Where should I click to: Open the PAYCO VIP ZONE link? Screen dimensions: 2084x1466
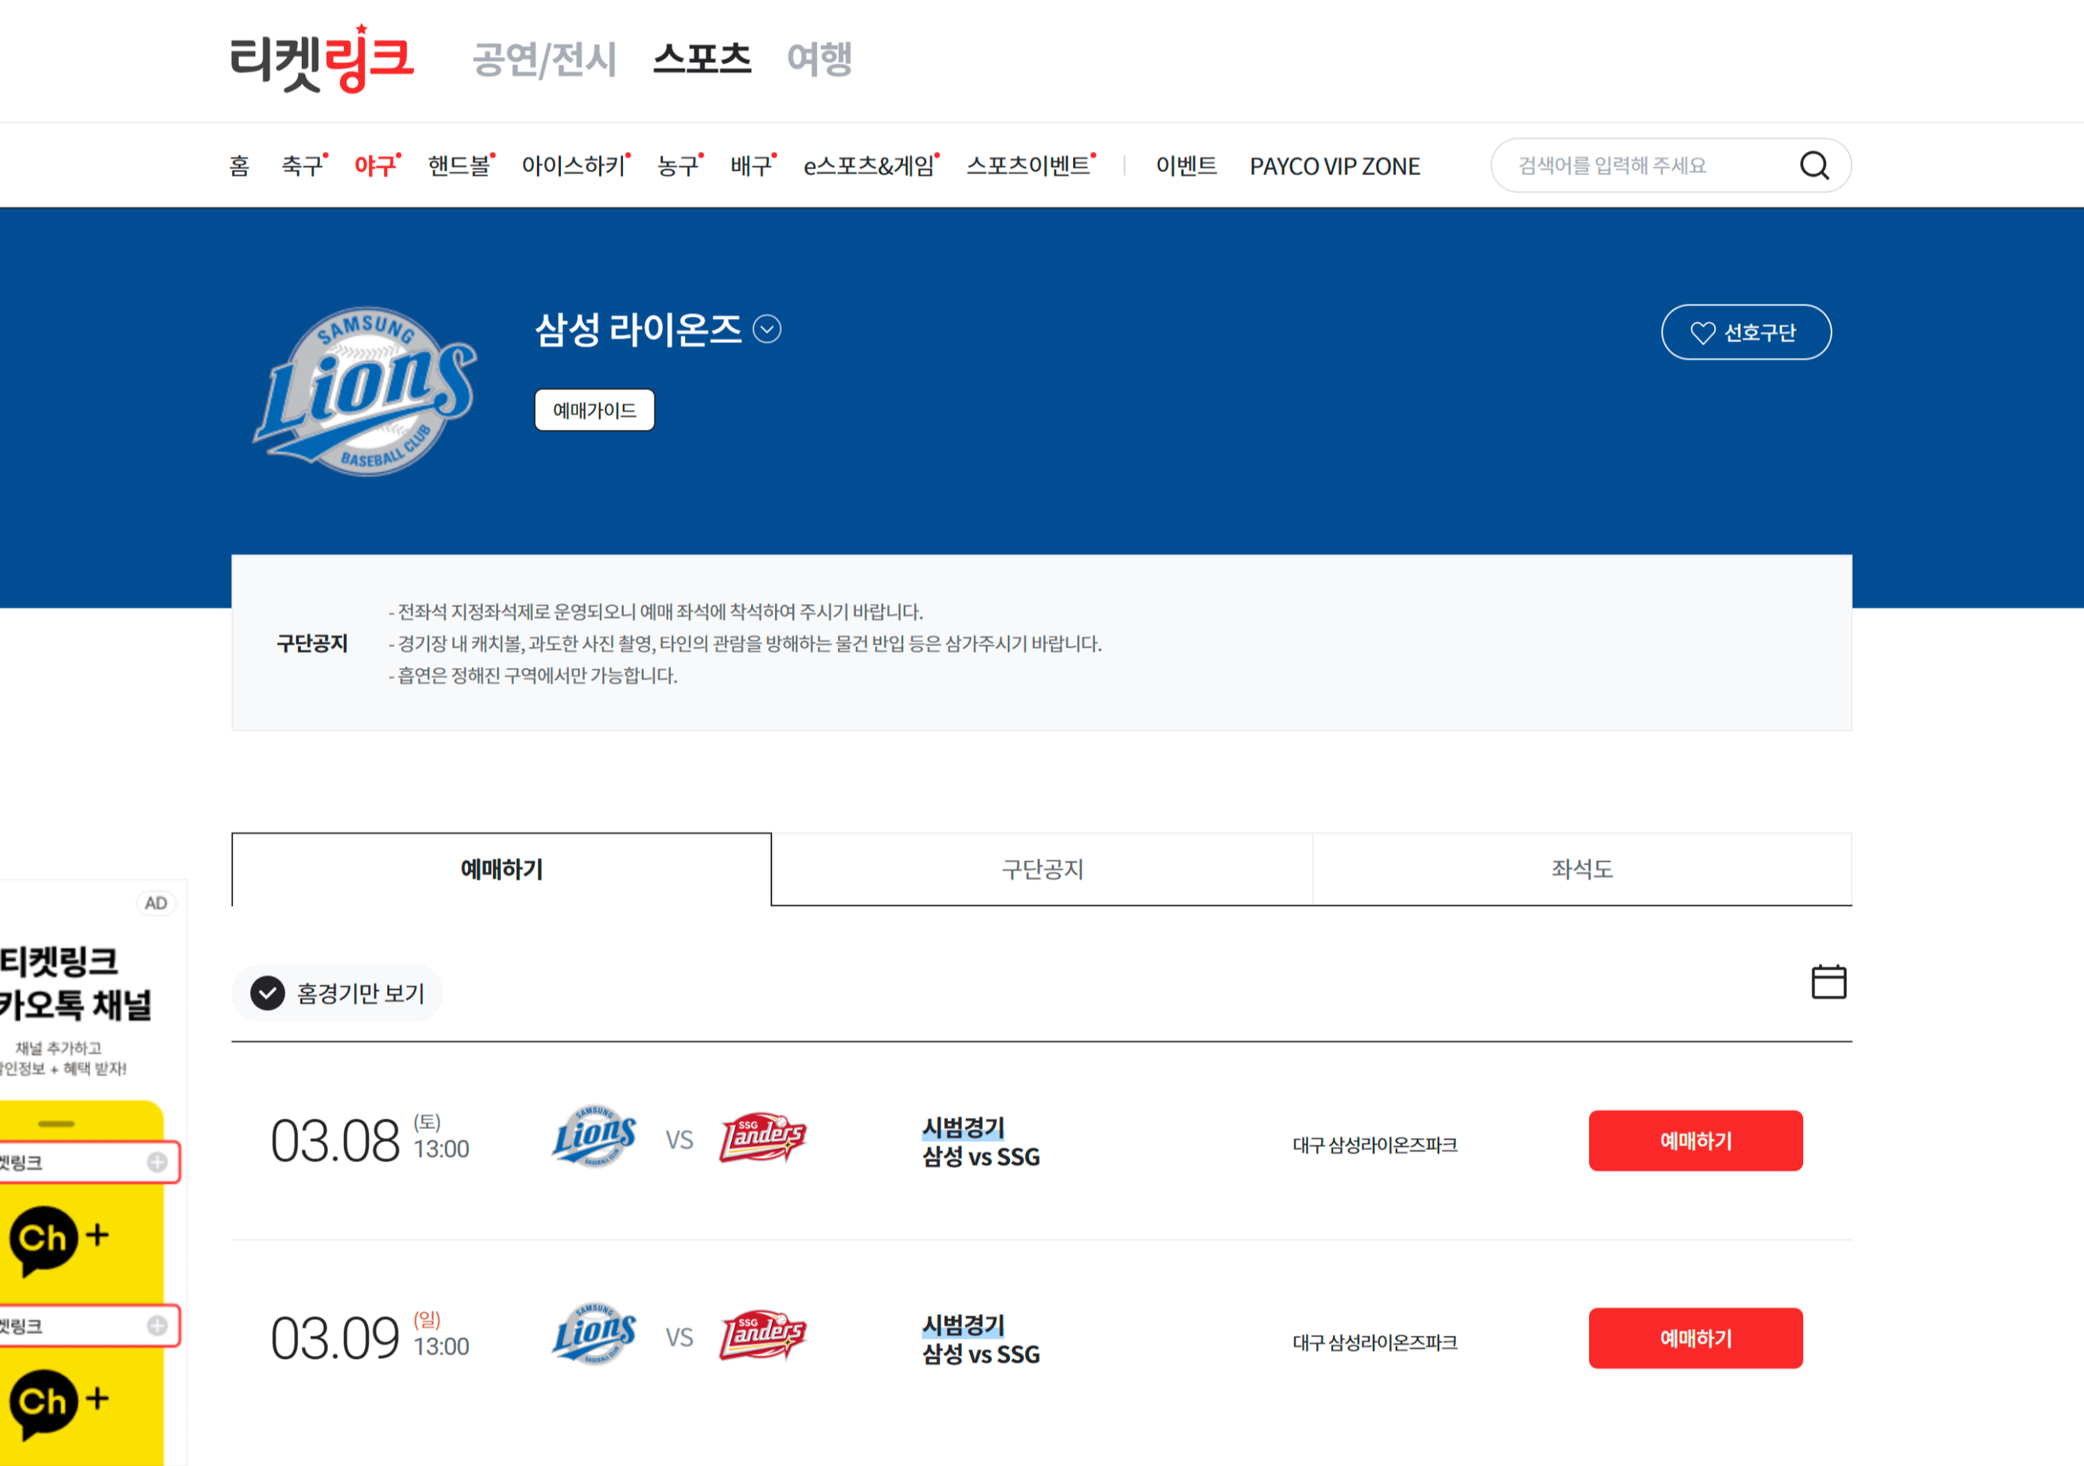coord(1334,166)
